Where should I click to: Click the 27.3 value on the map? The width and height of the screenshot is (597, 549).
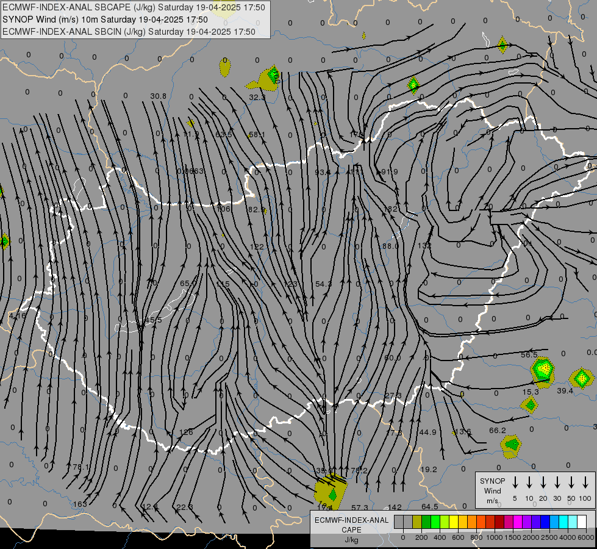[x=393, y=395]
